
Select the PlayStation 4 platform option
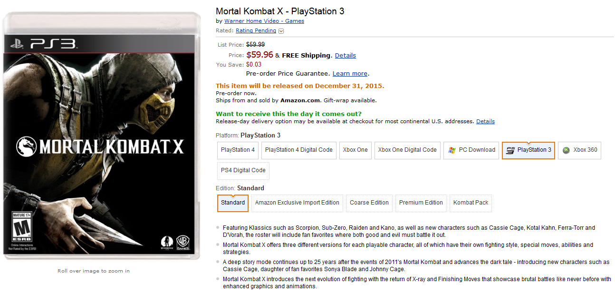coord(238,150)
